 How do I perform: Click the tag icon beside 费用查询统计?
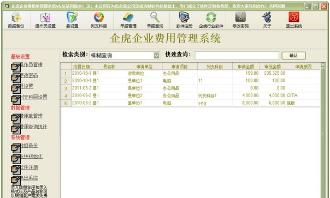point(16,129)
